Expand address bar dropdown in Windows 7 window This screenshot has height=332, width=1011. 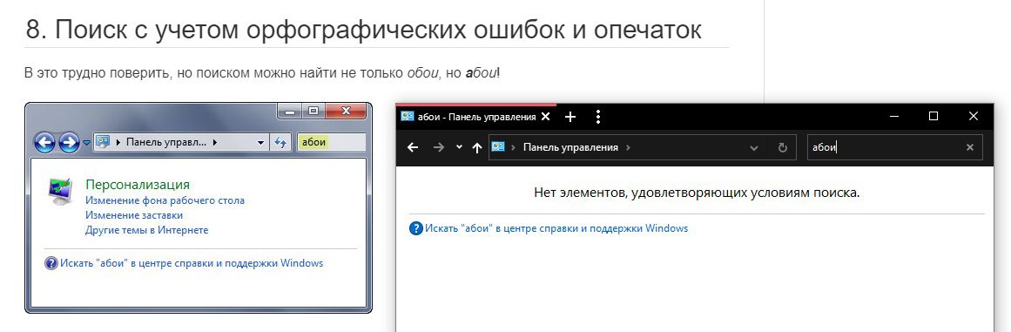[260, 142]
